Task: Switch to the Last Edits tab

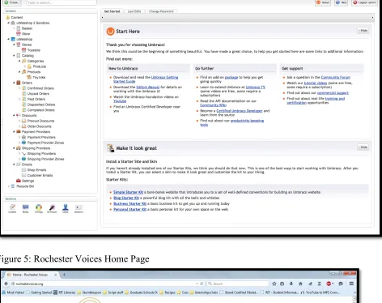Action: (134, 11)
